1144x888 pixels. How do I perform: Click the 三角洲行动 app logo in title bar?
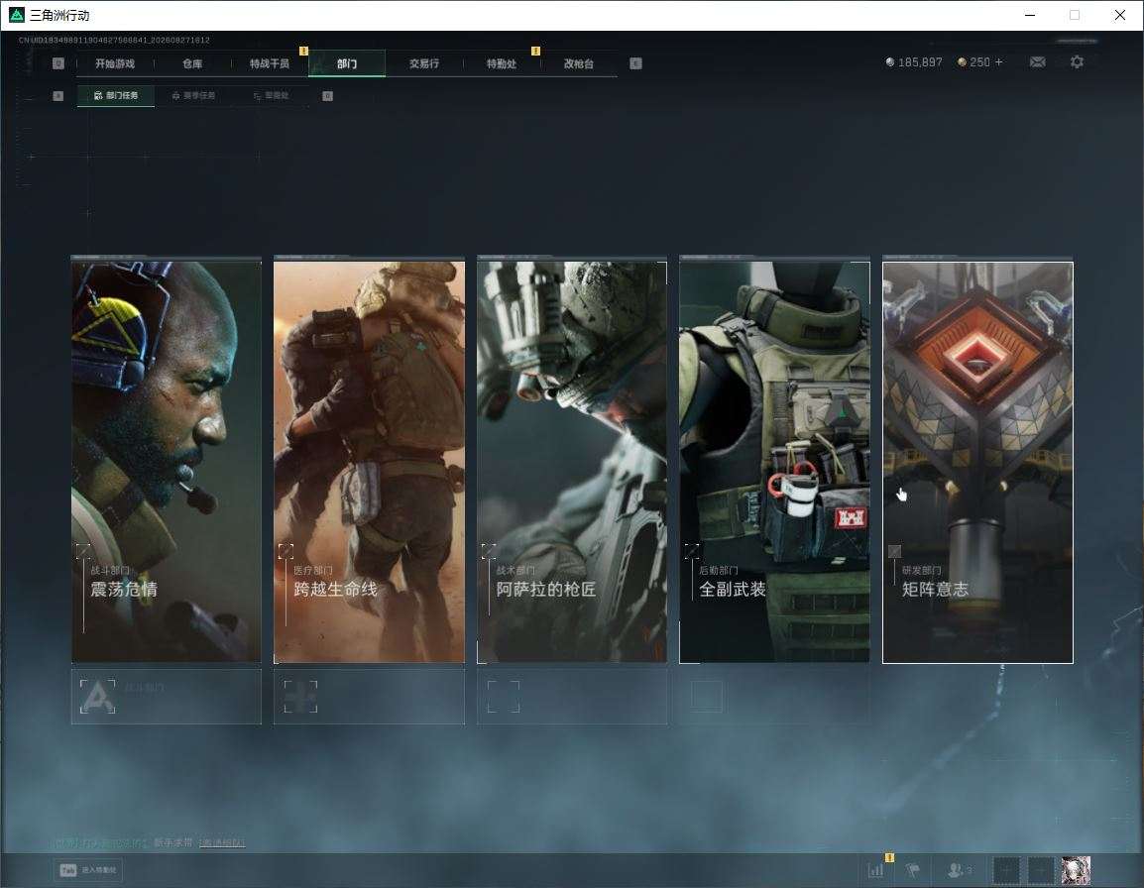(16, 15)
